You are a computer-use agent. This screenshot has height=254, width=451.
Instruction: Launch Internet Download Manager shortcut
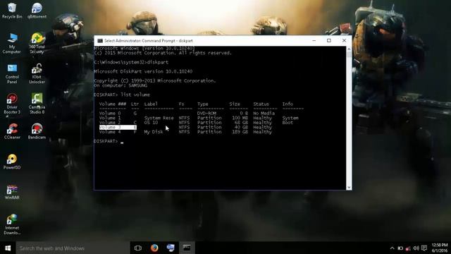pyautogui.click(x=12, y=224)
